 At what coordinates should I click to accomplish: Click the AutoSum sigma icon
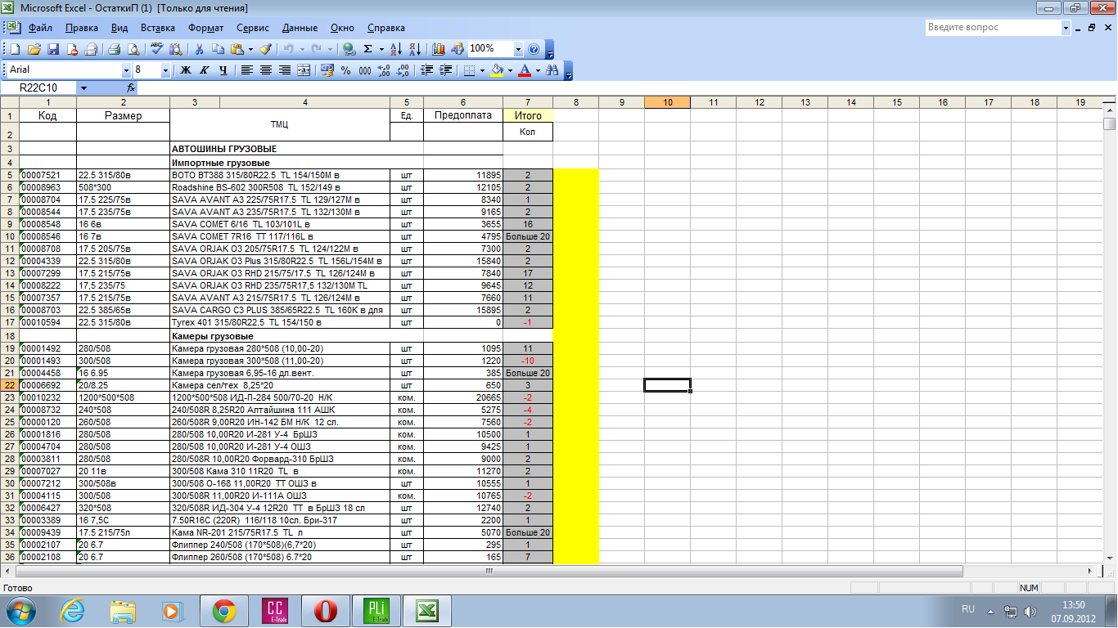click(368, 49)
